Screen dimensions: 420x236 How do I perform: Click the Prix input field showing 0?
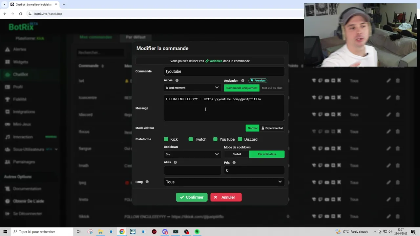point(254,170)
